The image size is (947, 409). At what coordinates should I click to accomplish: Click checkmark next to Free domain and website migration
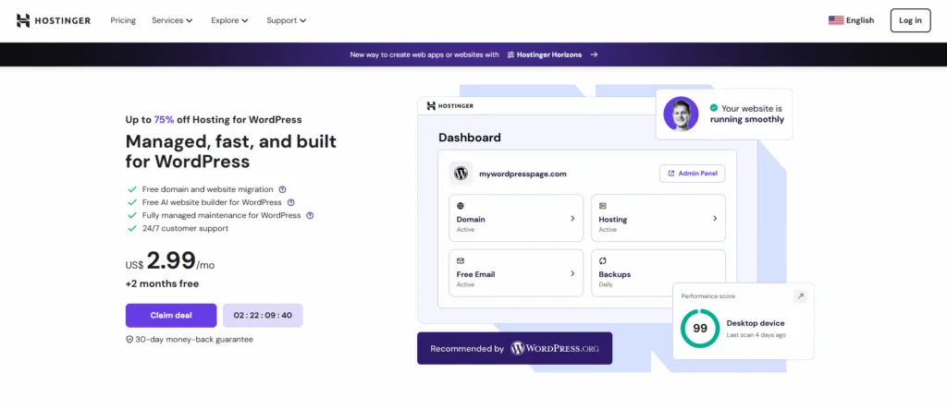point(131,189)
